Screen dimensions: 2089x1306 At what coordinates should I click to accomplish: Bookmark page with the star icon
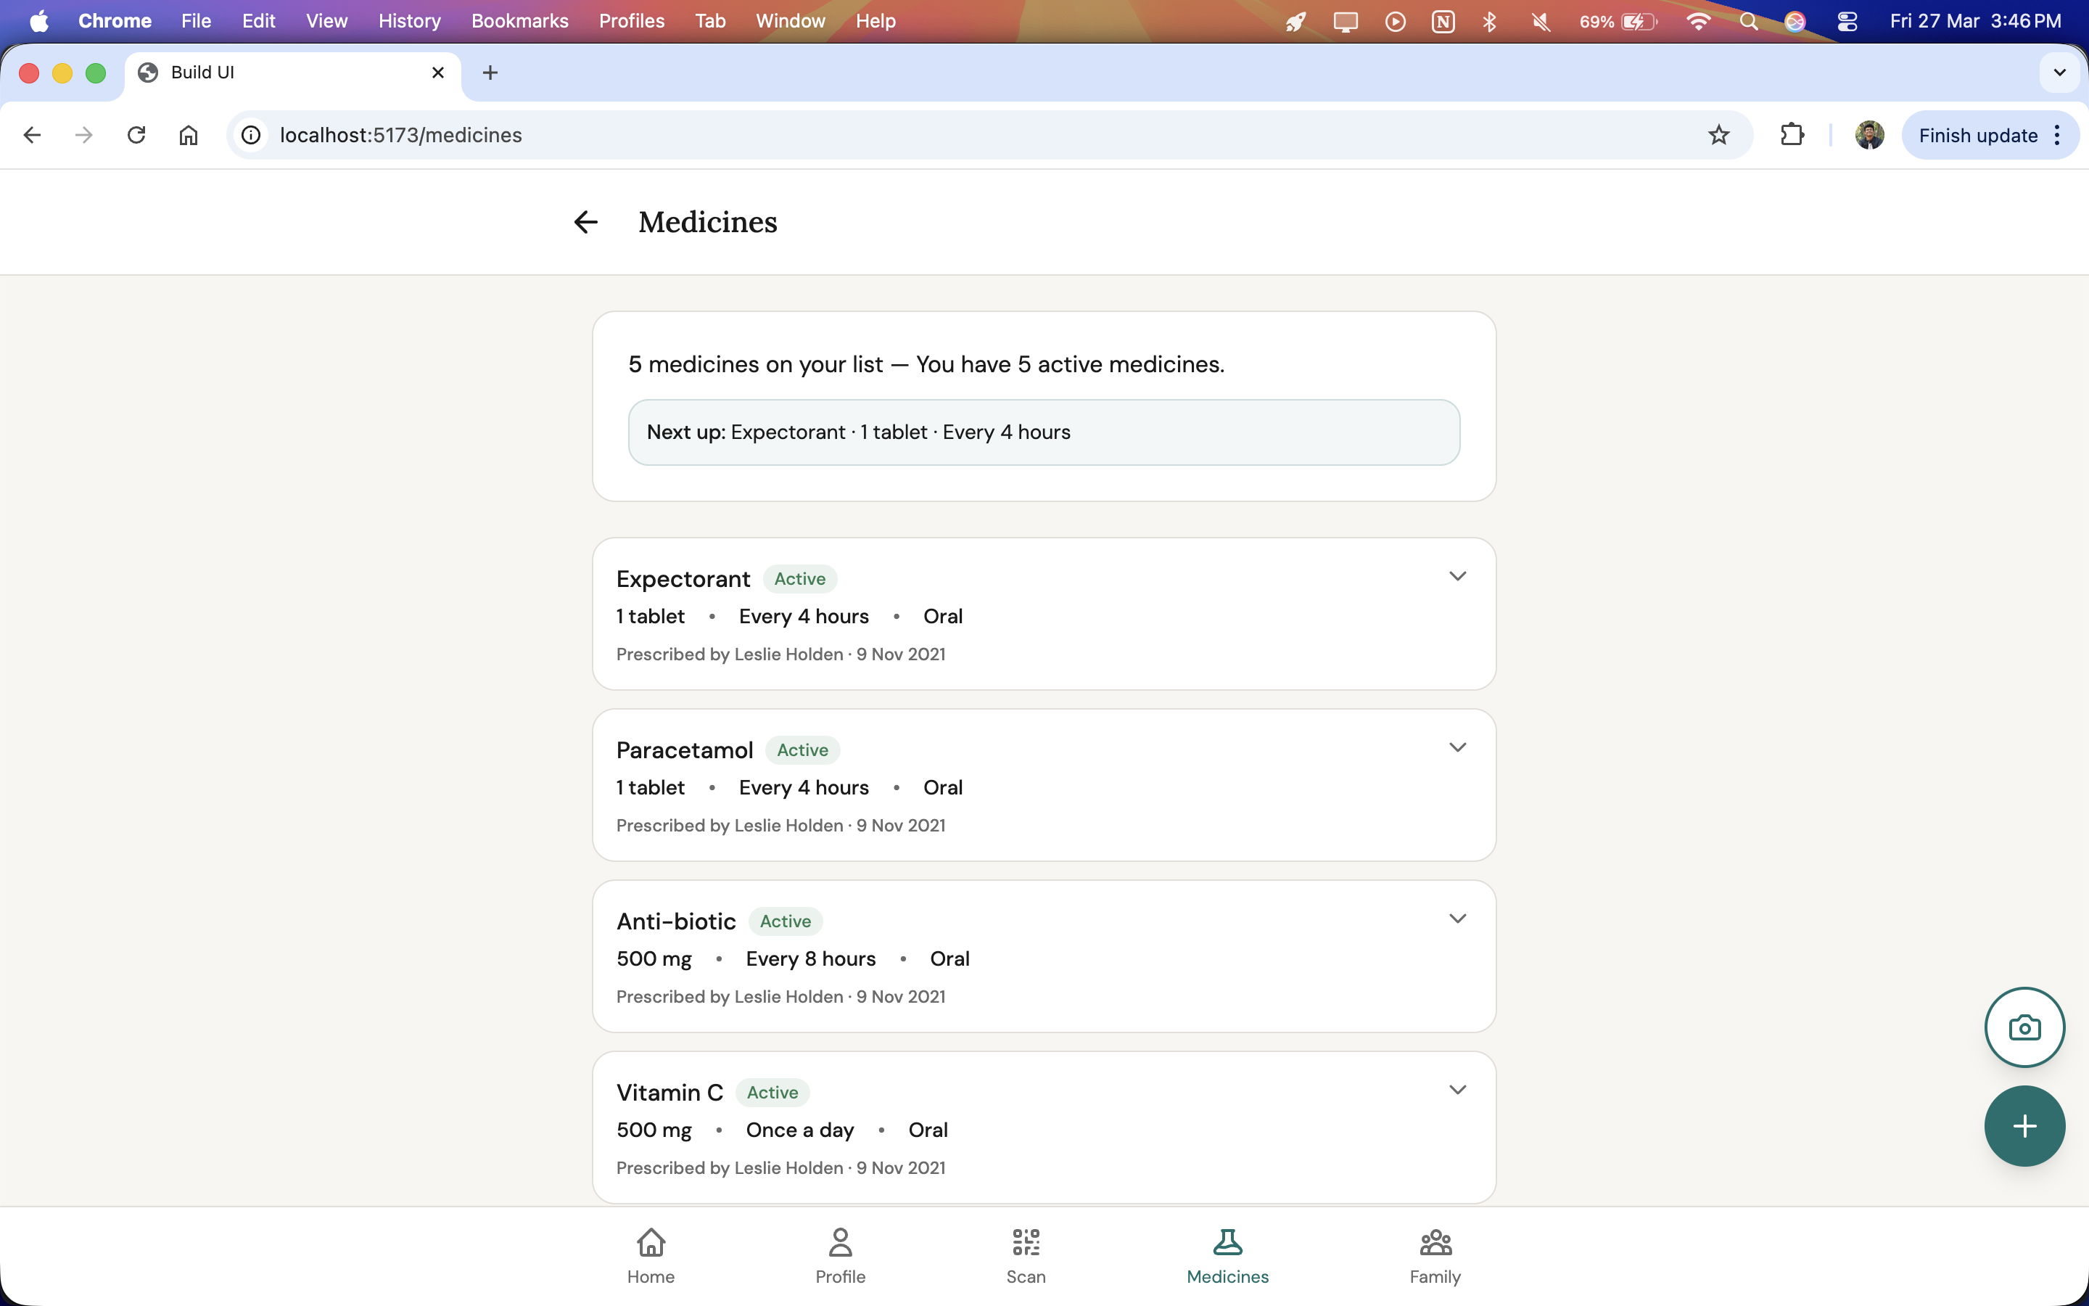[x=1718, y=136]
